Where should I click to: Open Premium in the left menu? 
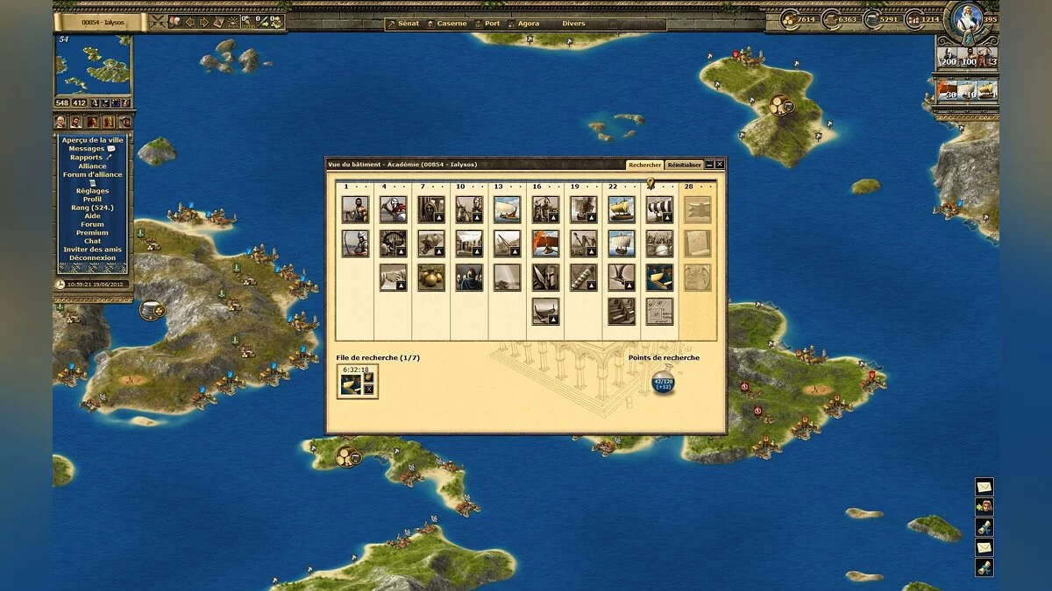tap(92, 233)
